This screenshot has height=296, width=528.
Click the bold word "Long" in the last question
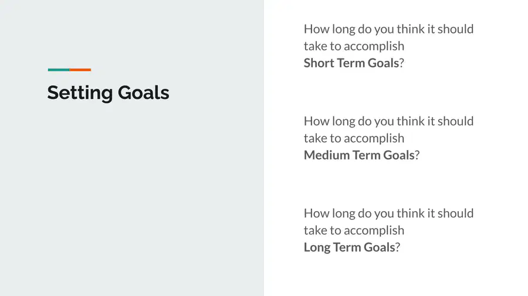pyautogui.click(x=317, y=247)
